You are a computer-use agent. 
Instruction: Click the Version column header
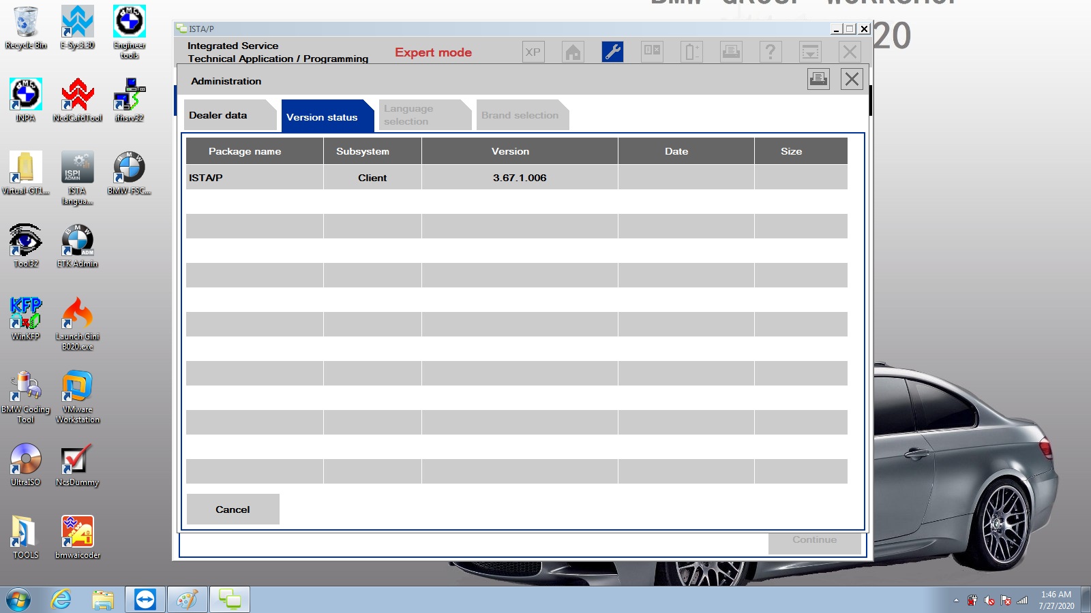520,151
